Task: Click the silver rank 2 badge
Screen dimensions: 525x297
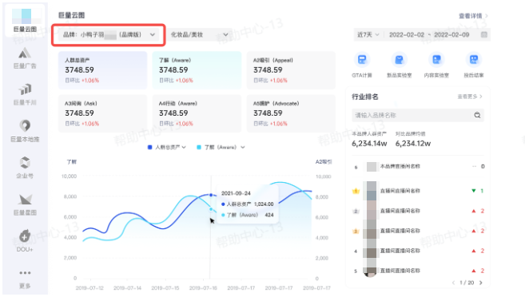Action: [x=356, y=211]
